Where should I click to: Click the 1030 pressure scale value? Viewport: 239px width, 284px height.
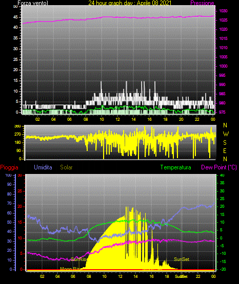pos(223,11)
